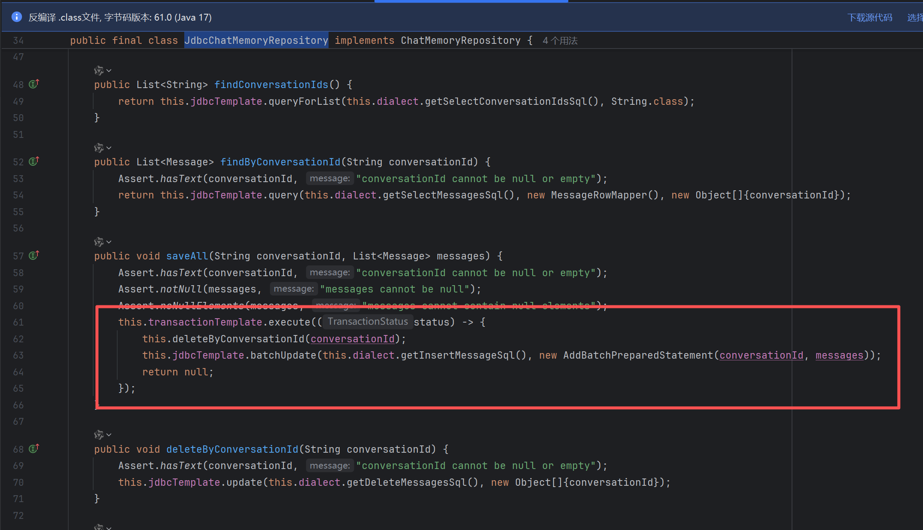The height and width of the screenshot is (530, 923).
Task: Click the AI assistant icon above saveAll method
Action: click(x=99, y=242)
